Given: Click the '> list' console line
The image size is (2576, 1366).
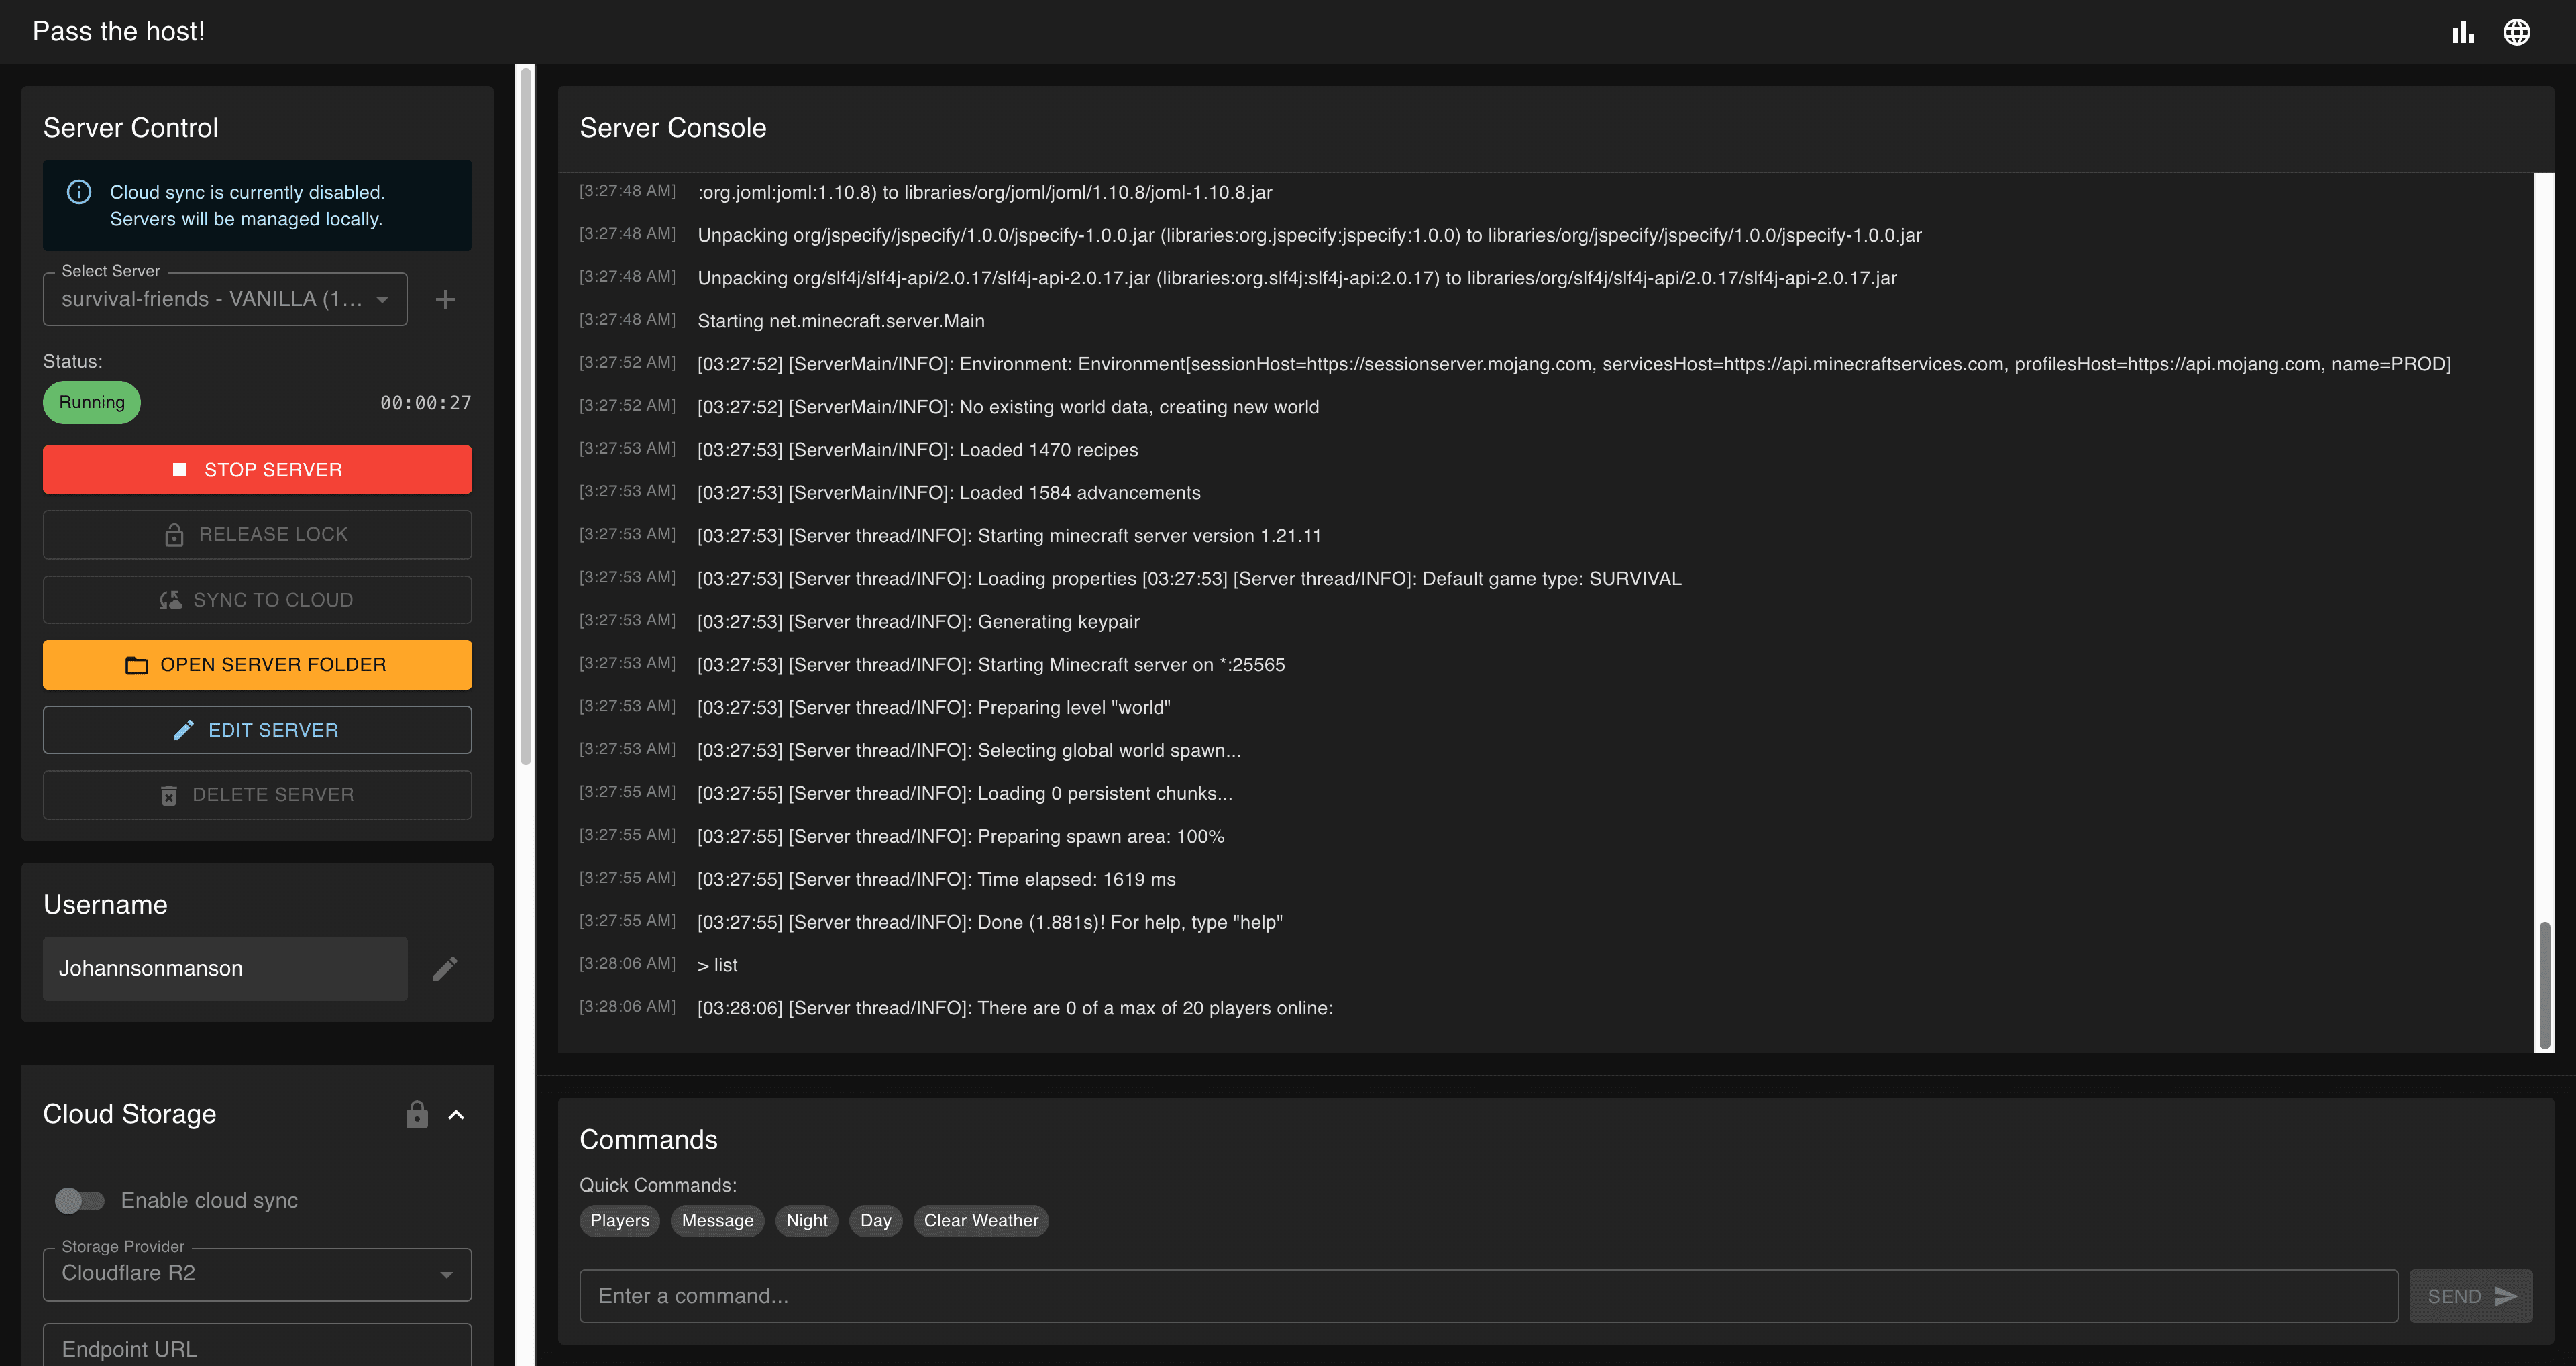Looking at the screenshot, I should 717,965.
